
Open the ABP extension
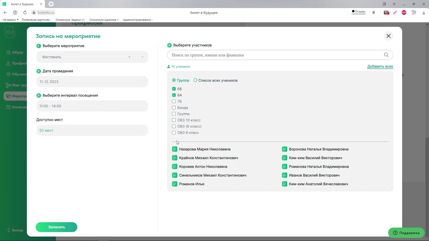point(404,12)
